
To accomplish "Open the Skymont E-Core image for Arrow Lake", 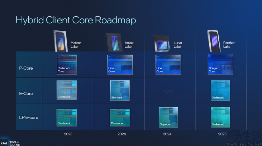I will pos(120,91).
